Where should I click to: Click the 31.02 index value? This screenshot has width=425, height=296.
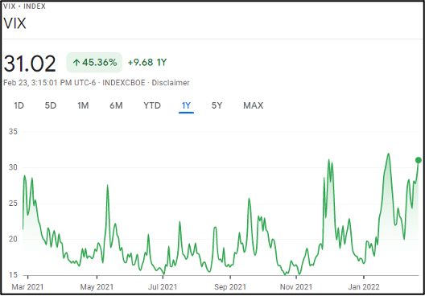[x=30, y=64]
